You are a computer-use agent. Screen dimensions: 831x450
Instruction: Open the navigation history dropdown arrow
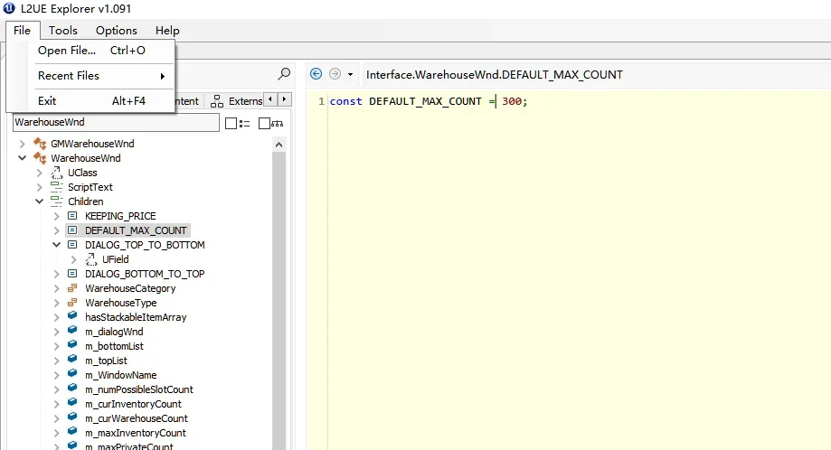(350, 75)
